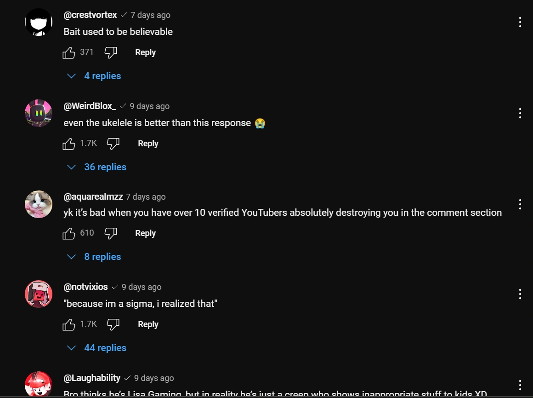Click the 7 days ago timestamp on @crestvortex's comment
Image resolution: width=533 pixels, height=398 pixels.
click(150, 15)
